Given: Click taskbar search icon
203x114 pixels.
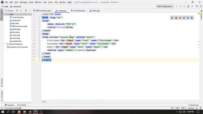Looking at the screenshot, I should click(8, 112).
